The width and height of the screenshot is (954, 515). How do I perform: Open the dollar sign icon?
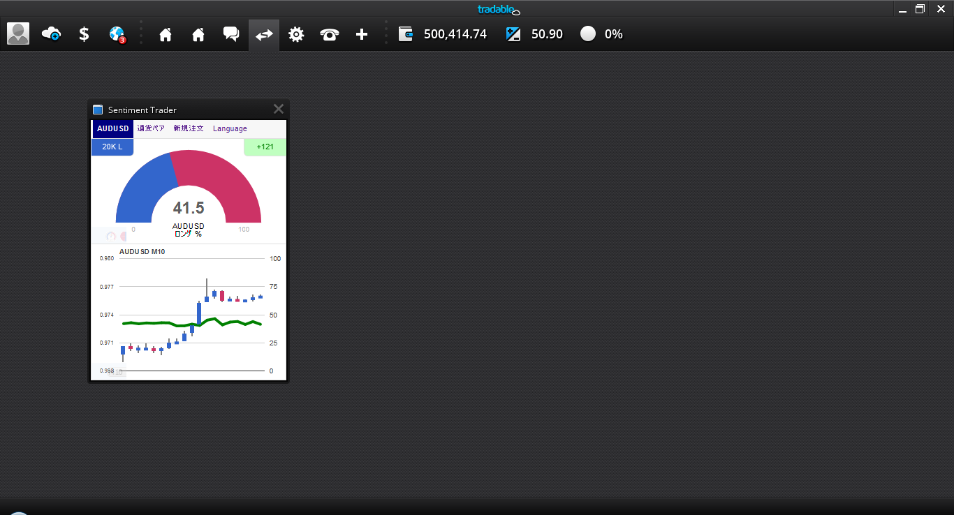coord(84,33)
